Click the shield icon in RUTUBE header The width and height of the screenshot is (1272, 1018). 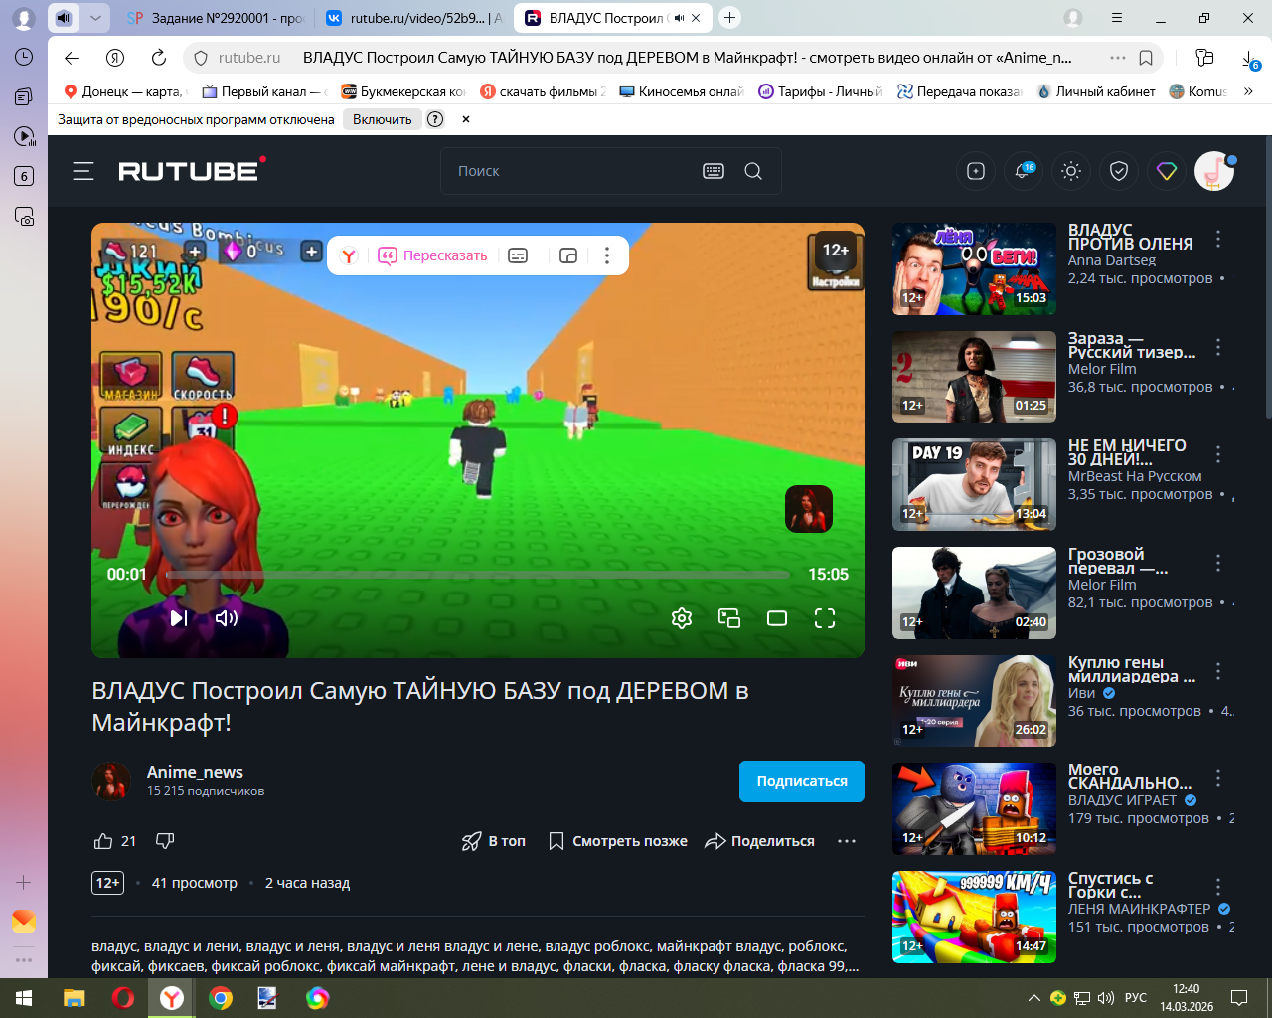point(1119,171)
